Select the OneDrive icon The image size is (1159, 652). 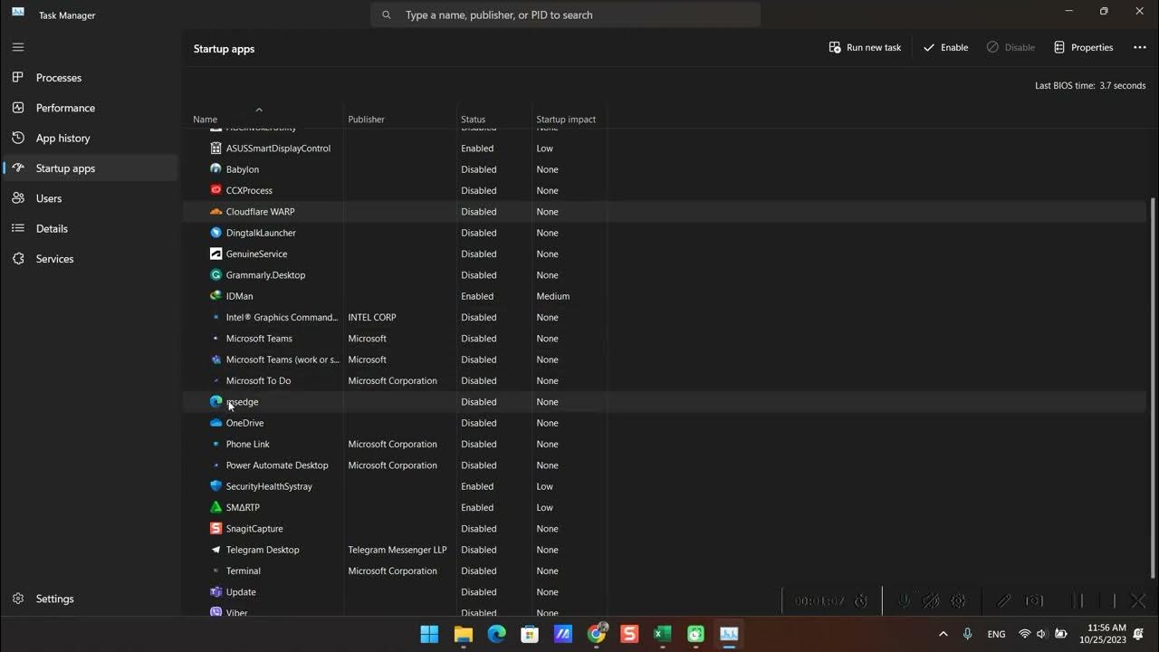click(216, 423)
